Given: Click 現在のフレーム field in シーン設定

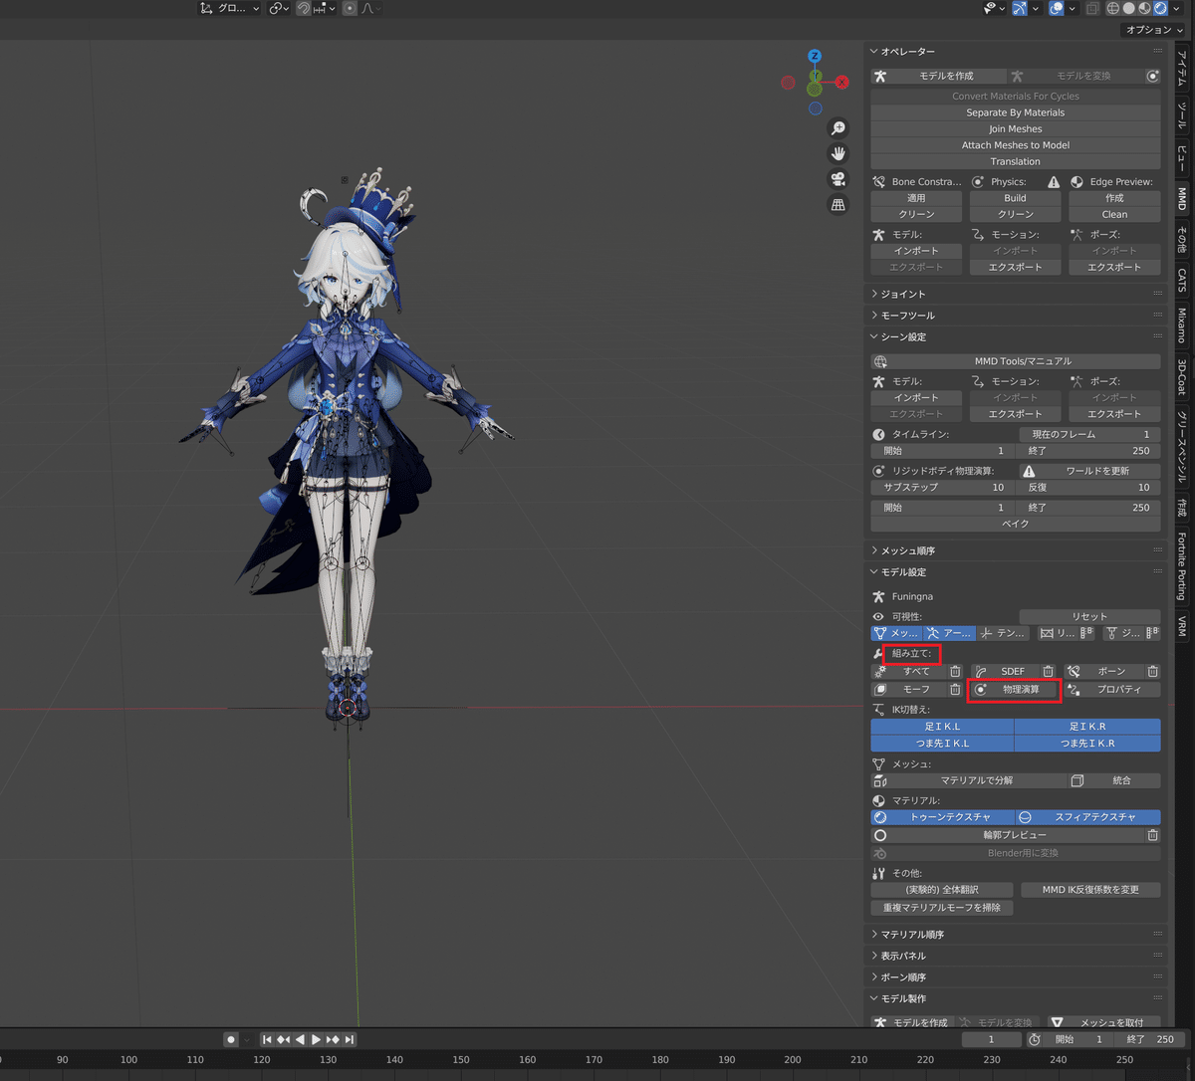Looking at the screenshot, I should 1089,435.
